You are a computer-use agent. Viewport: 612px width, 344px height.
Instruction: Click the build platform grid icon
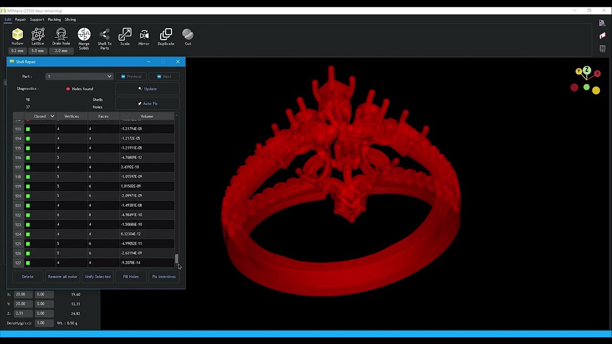[602, 23]
